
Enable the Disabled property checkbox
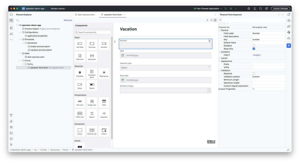pyautogui.click(x=254, y=46)
